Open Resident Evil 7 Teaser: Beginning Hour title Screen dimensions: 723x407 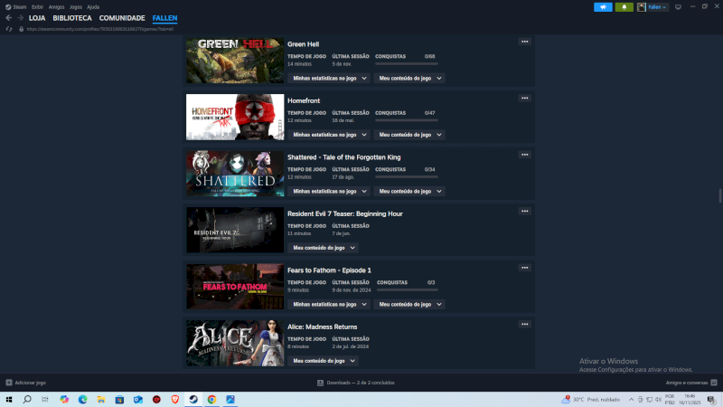tap(345, 213)
